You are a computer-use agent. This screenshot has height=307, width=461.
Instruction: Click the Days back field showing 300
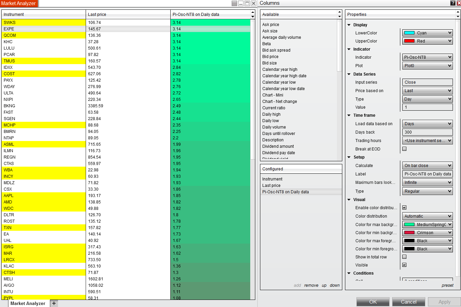(427, 132)
